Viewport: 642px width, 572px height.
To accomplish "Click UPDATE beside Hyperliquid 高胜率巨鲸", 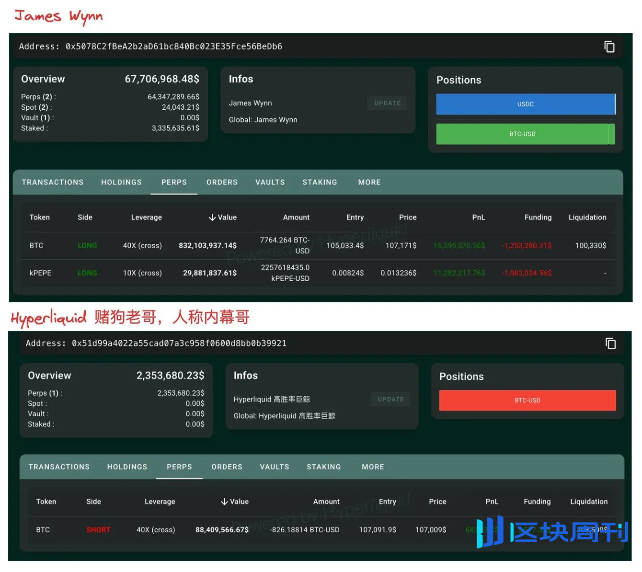I will pos(390,399).
